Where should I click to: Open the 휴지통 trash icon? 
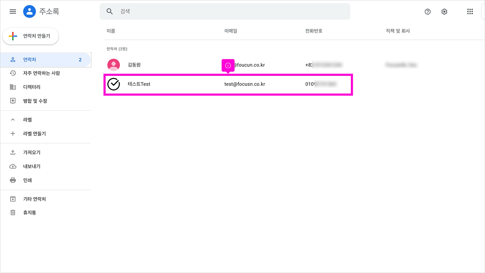13,212
